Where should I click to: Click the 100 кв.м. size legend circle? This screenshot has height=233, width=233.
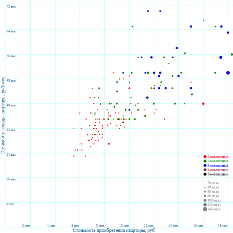(x=205, y=200)
